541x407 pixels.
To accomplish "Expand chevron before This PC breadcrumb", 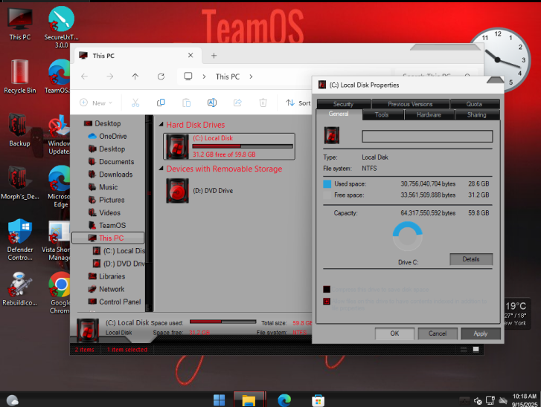I will (x=204, y=76).
